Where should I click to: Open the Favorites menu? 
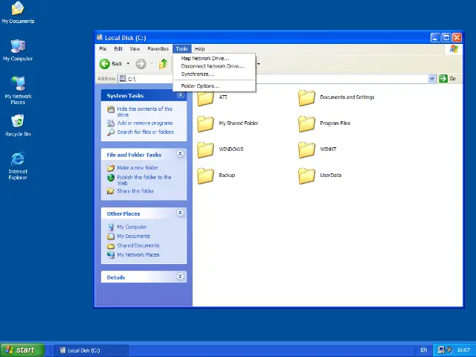158,49
